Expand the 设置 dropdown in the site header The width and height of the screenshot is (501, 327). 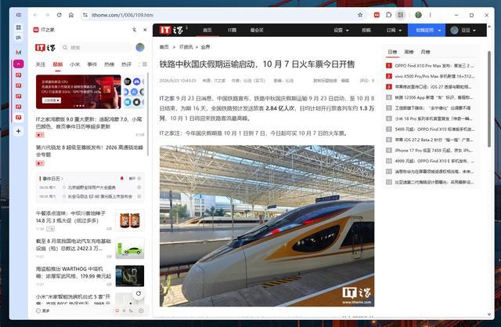coord(341,30)
